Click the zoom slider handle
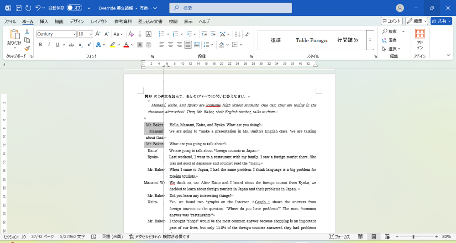456x243 pixels. tap(413, 237)
